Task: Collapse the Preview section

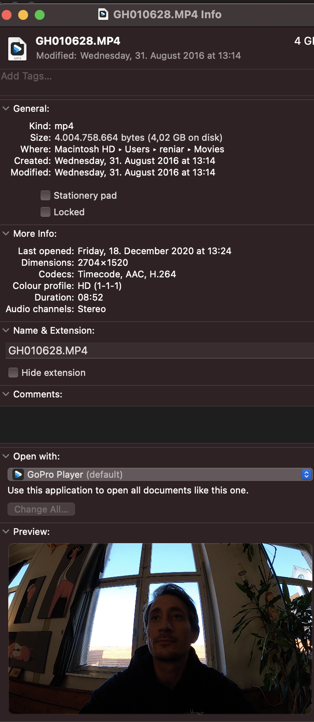Action: coord(6,532)
